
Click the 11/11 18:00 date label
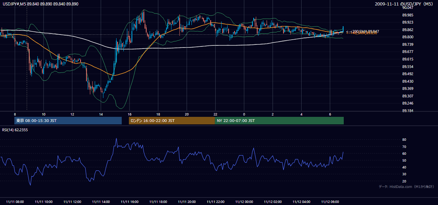click(158, 202)
